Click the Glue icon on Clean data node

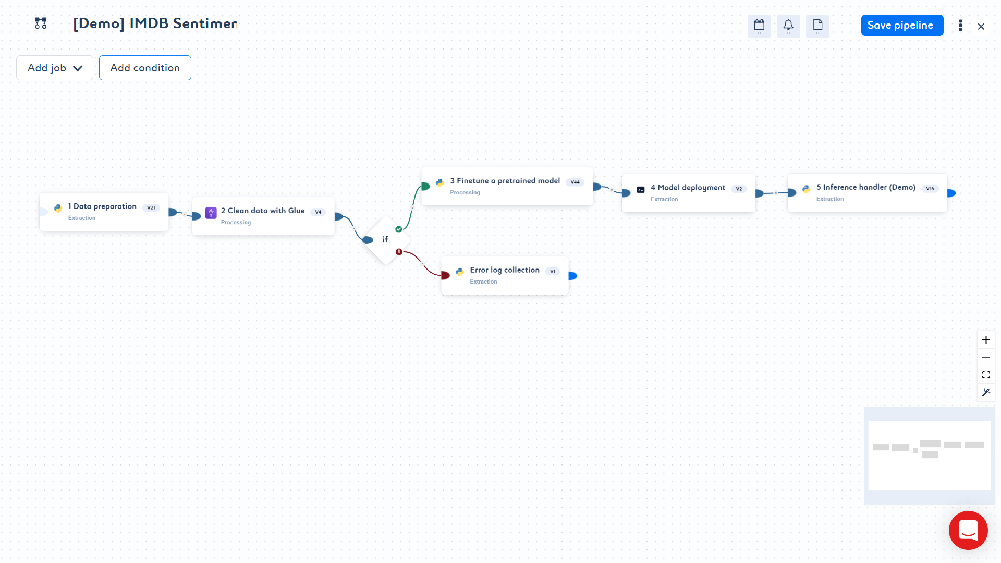(211, 213)
